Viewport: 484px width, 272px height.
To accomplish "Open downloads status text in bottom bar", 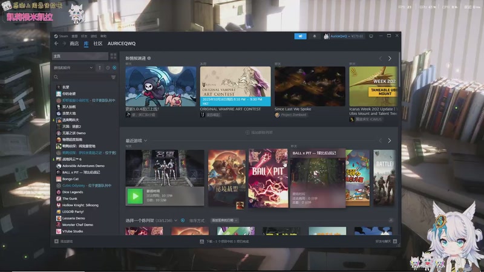I will pyautogui.click(x=227, y=241).
